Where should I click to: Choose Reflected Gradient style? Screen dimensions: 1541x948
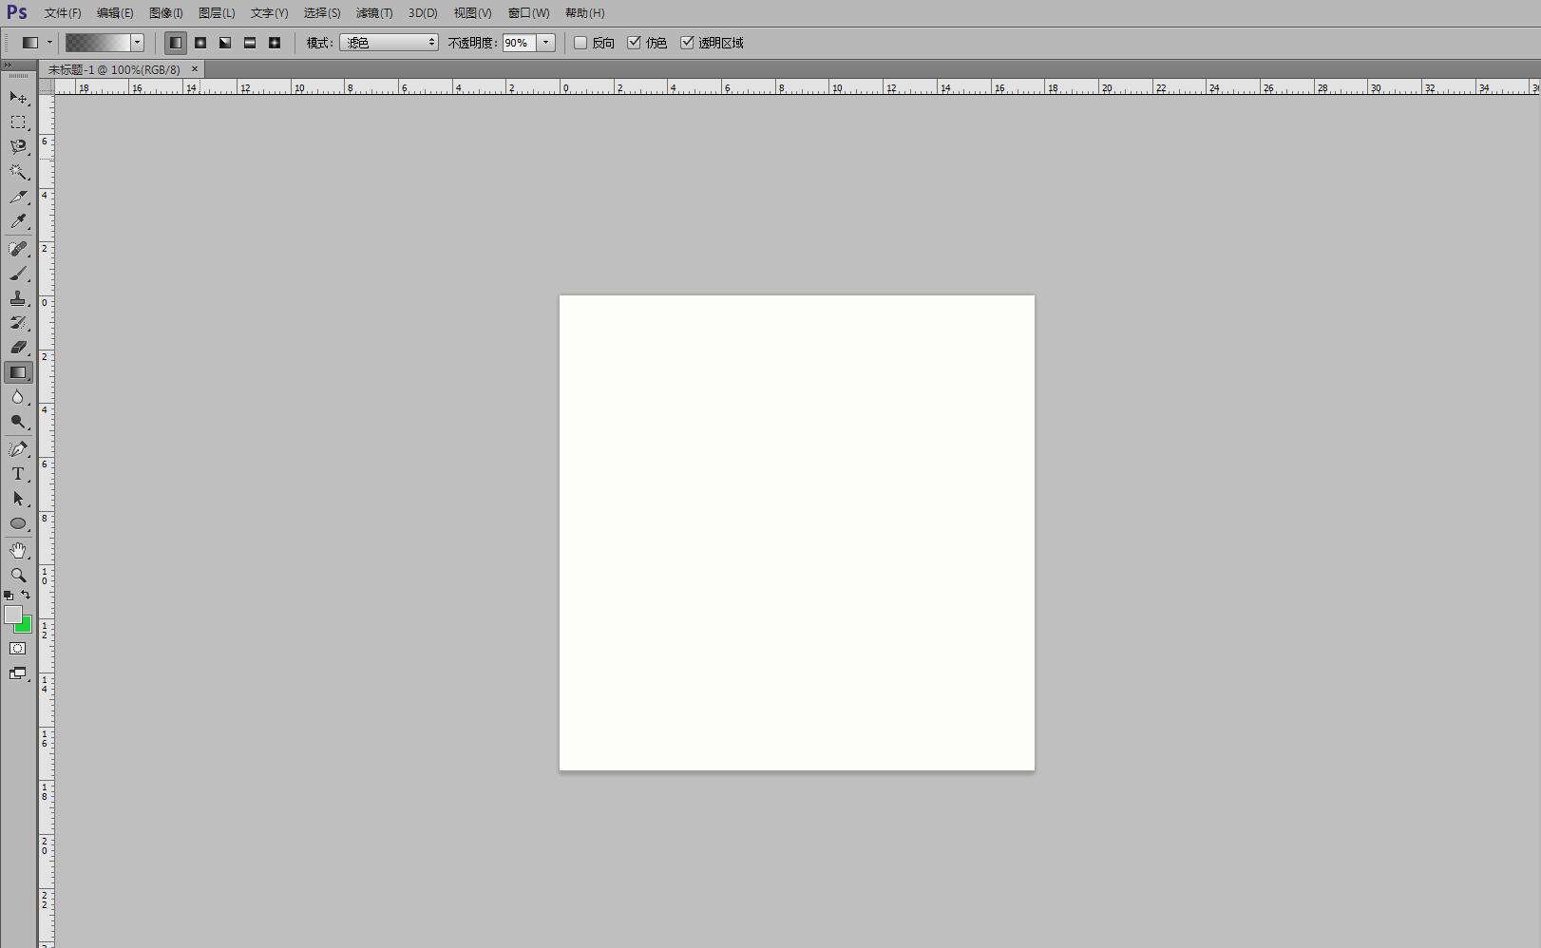coord(250,43)
